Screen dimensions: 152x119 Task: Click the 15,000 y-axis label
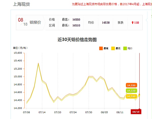(x=18, y=76)
